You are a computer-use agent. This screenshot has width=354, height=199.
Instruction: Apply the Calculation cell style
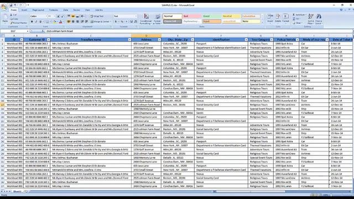pyautogui.click(x=251, y=16)
